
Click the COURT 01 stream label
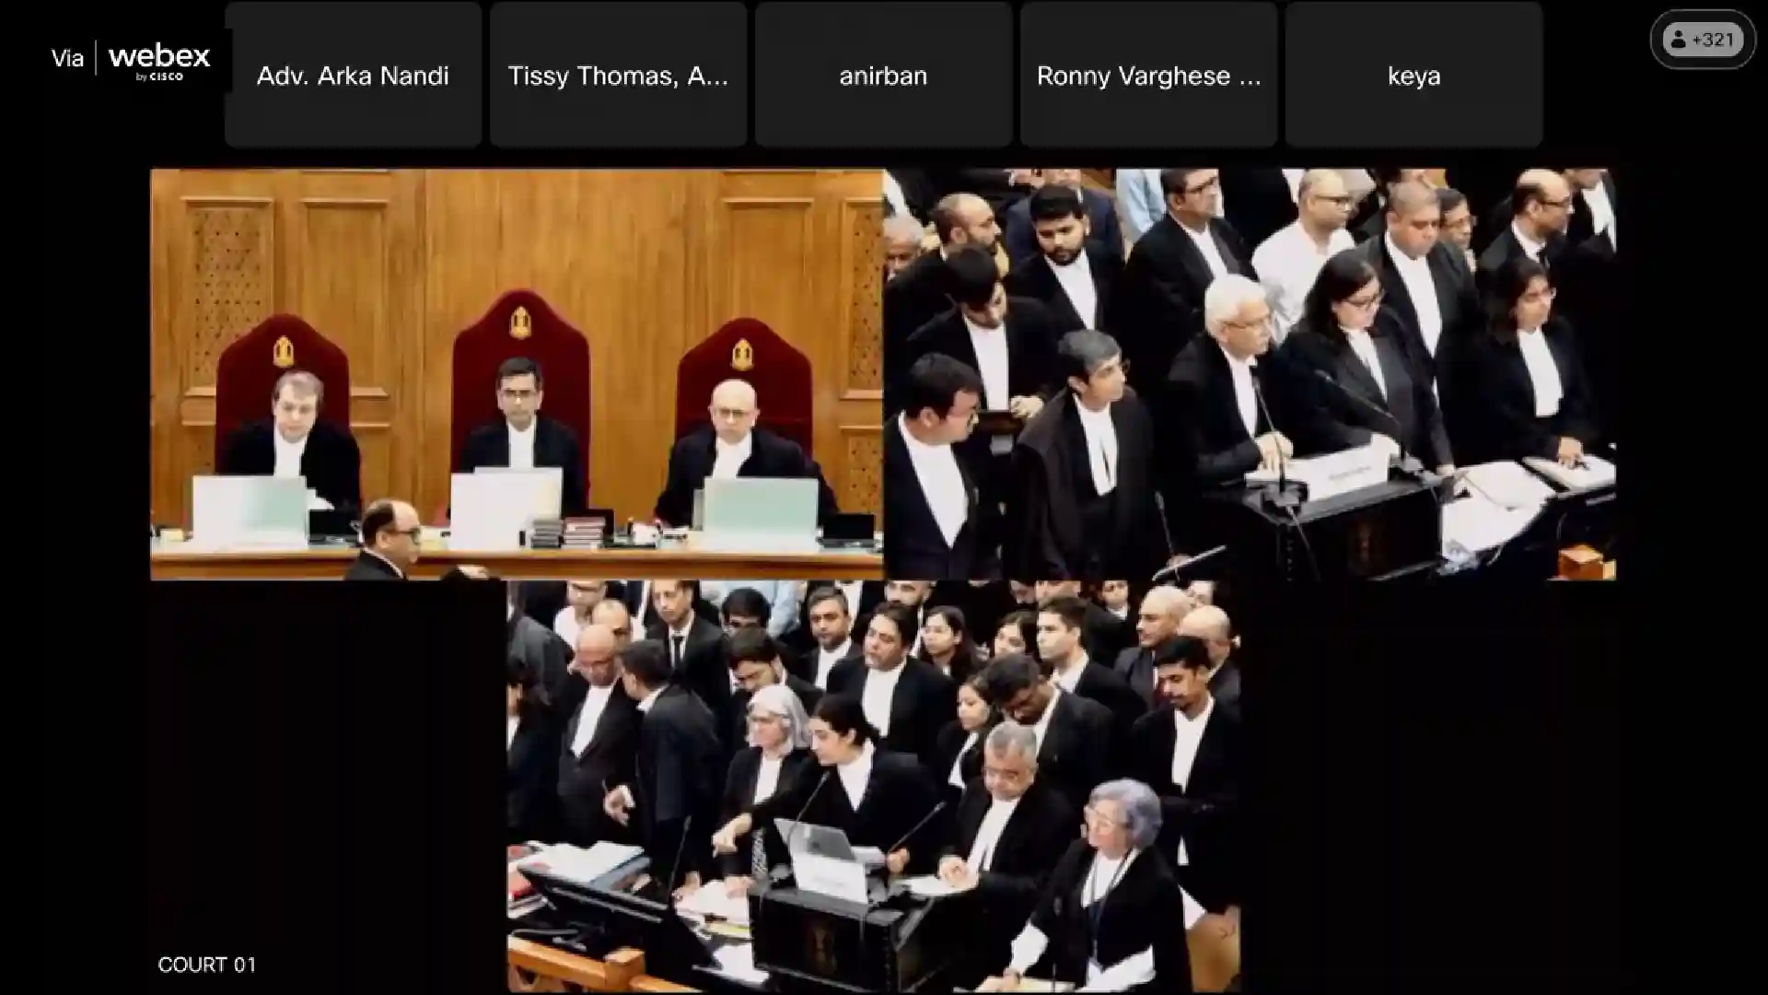[x=207, y=965]
